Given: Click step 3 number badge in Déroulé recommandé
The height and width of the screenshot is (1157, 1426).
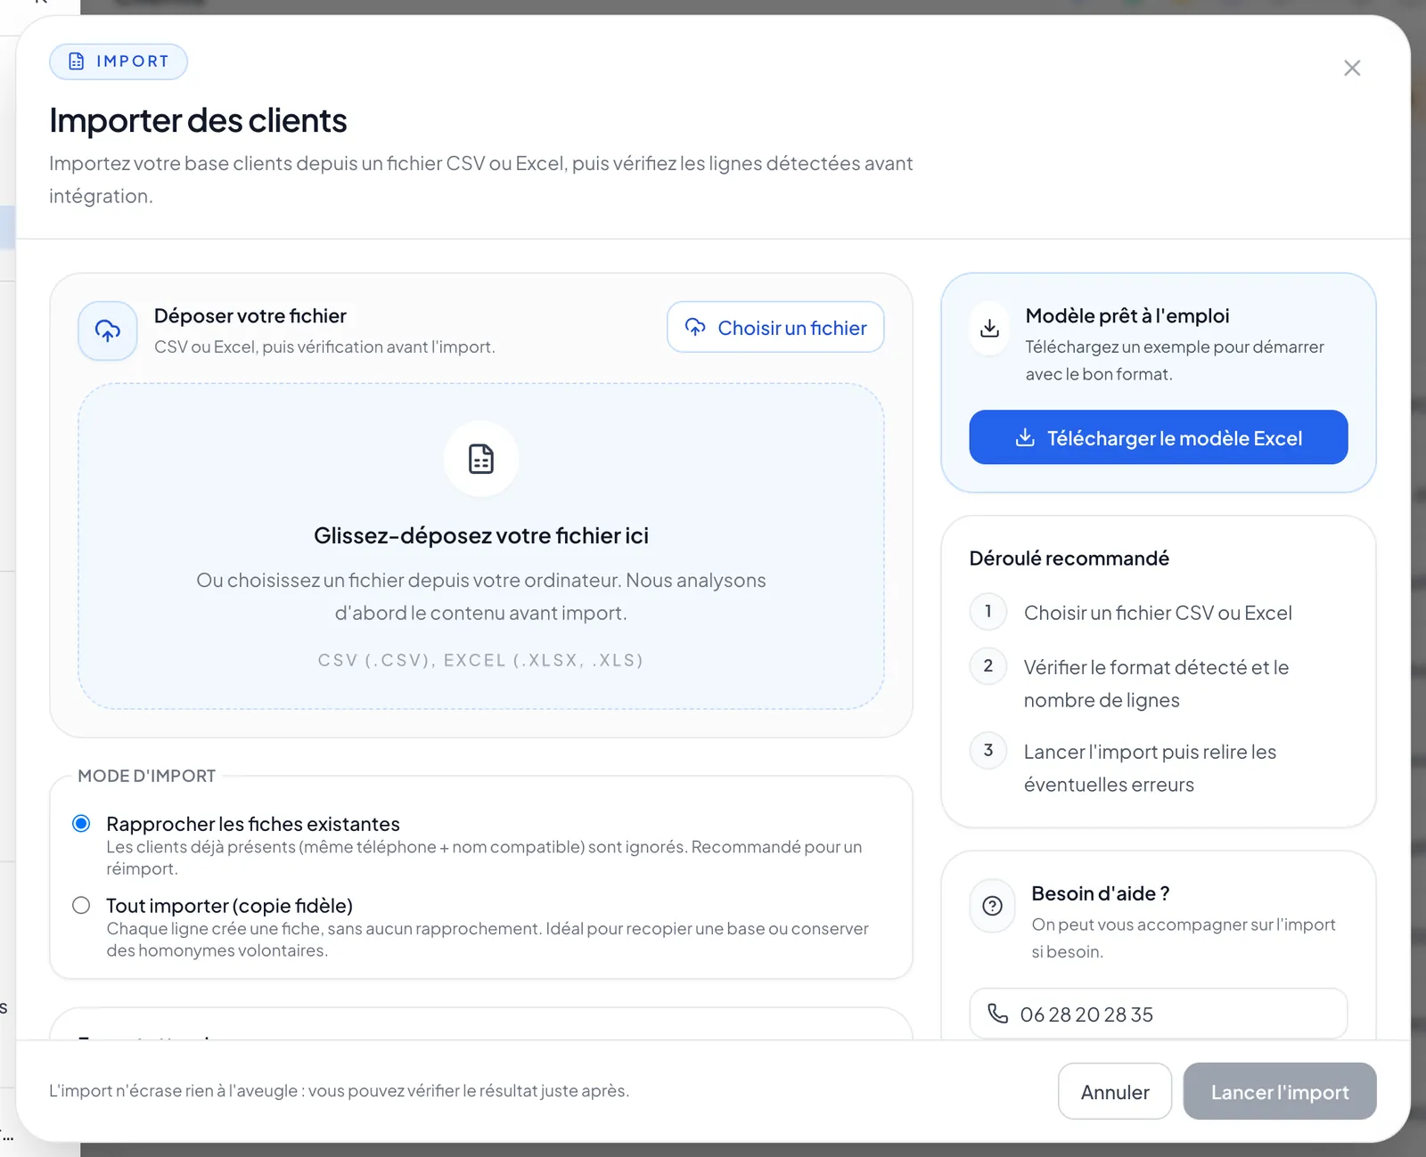Looking at the screenshot, I should click(x=988, y=751).
